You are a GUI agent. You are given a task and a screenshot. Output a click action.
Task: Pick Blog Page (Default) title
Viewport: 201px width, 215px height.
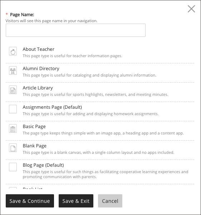43,165
